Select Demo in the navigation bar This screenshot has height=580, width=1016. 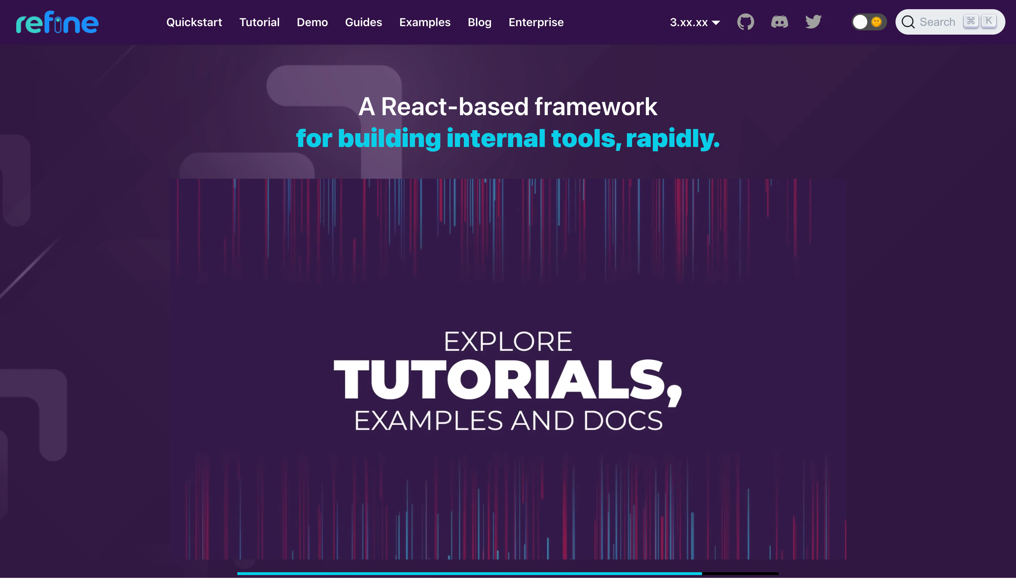(x=312, y=22)
